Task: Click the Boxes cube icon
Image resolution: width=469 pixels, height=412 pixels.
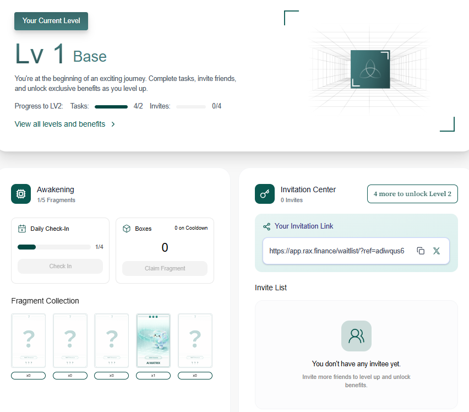Action: [x=127, y=229]
